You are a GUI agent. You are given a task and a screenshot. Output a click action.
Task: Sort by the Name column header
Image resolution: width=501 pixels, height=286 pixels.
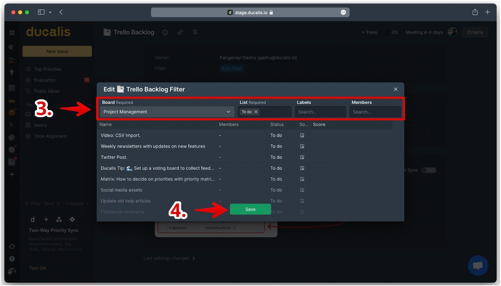[x=106, y=124]
